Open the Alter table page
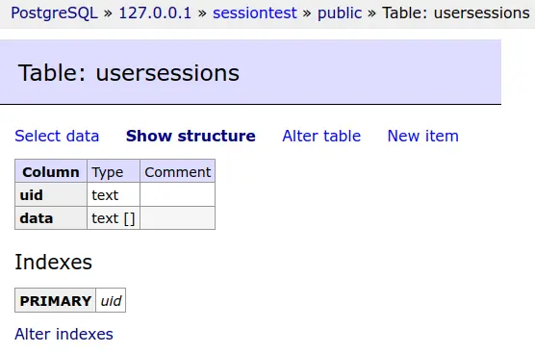Image resolution: width=535 pixels, height=353 pixels. point(321,136)
